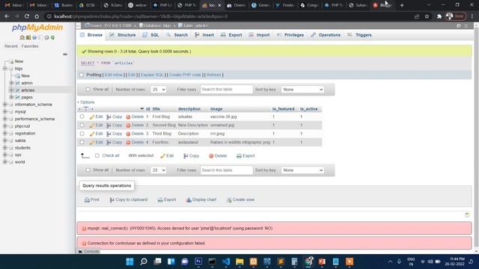Open taskbar Search
Viewport: 479px width, 269px height.
click(x=144, y=262)
